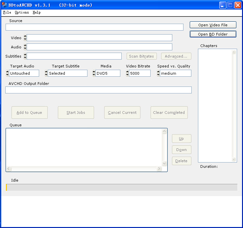Increase the Video Bitrate value
Screen dimensions: 243x228
click(x=127, y=72)
